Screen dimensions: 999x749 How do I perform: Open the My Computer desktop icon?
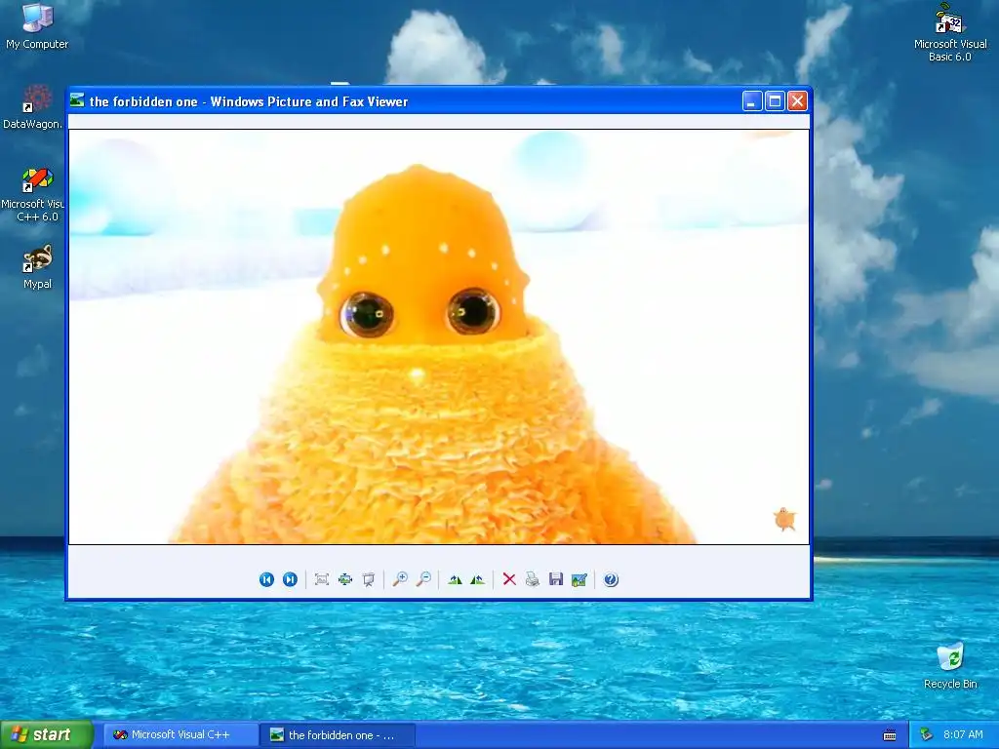tap(37, 26)
